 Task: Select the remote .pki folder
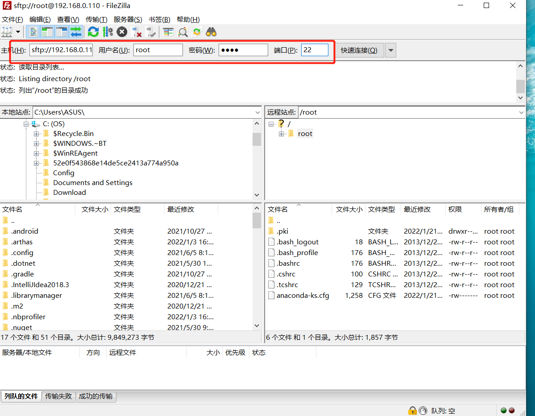(x=282, y=231)
